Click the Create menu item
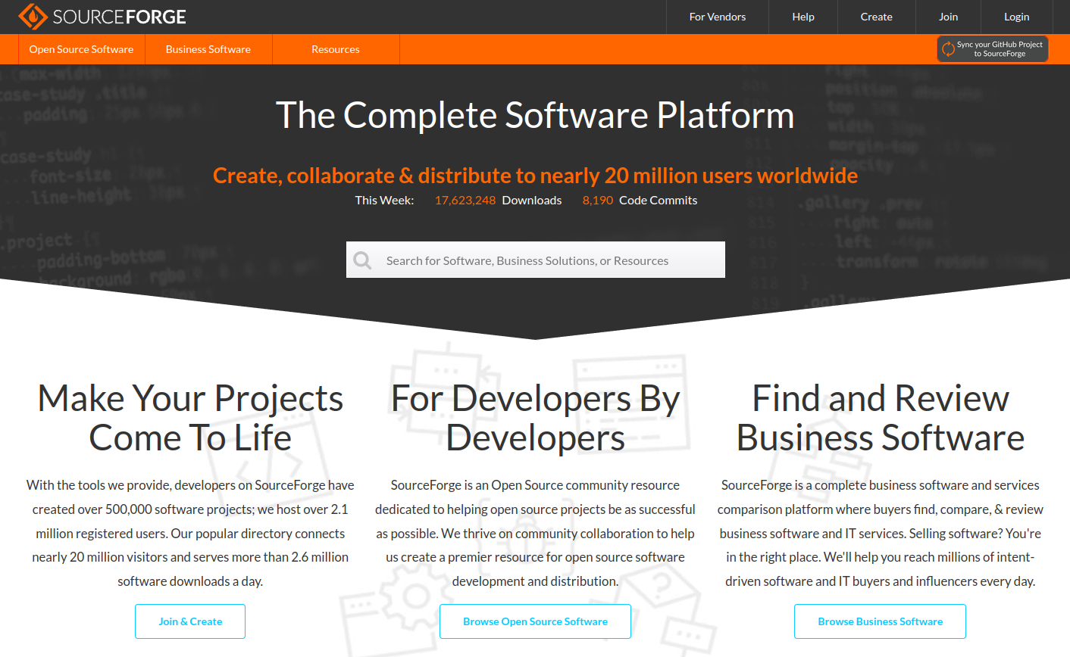The height and width of the screenshot is (657, 1070). coord(876,16)
